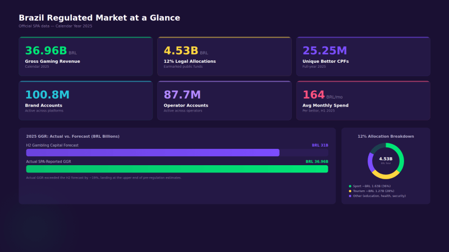Click the "Actual SPA-Reported GGR" label
Viewport: 449px width, 252px height.
pyautogui.click(x=48, y=161)
